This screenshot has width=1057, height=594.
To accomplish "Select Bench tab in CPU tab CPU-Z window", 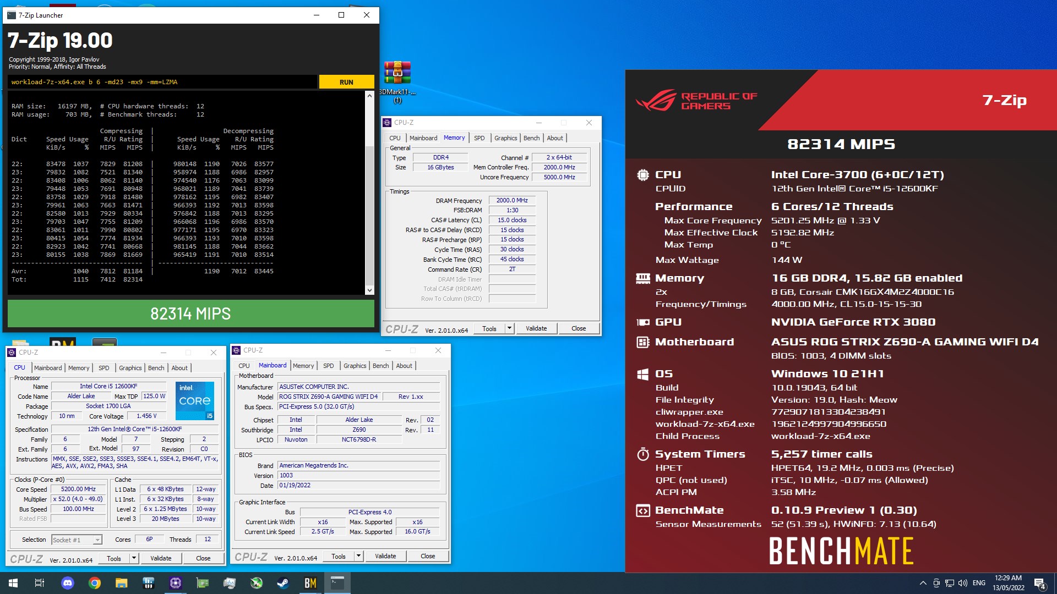I will 156,368.
